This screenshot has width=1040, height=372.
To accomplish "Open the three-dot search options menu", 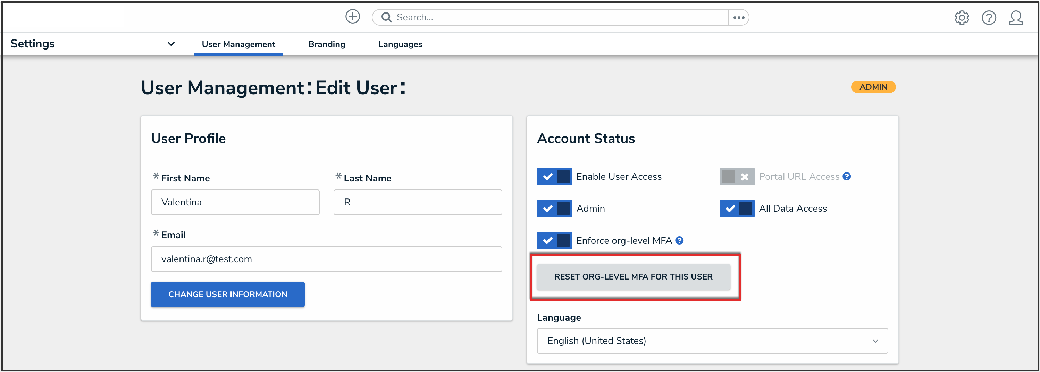I will (738, 17).
